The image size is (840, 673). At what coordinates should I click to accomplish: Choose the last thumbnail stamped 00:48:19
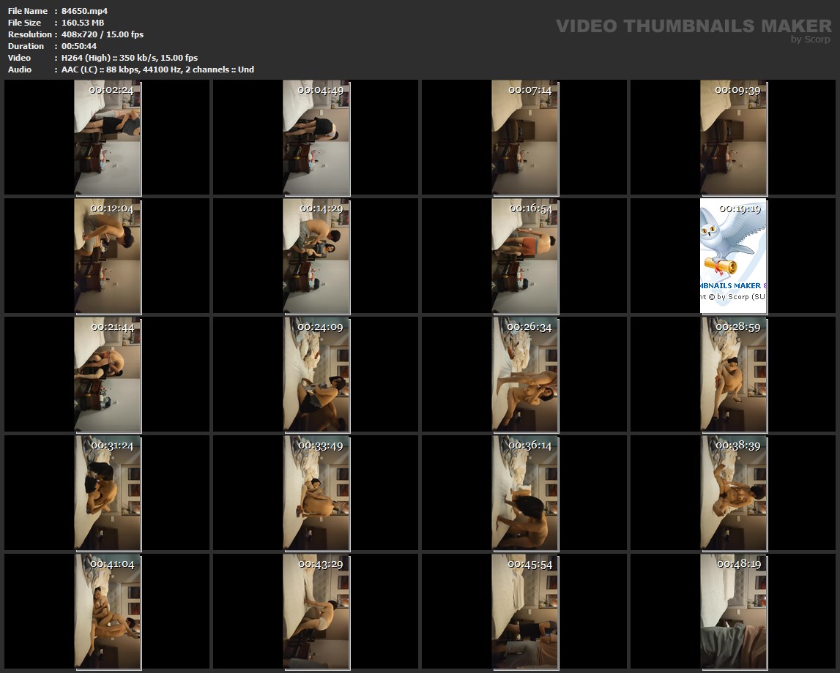click(x=733, y=612)
